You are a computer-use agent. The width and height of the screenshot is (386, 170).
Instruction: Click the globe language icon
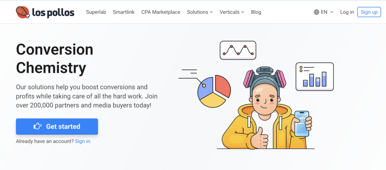(x=317, y=12)
